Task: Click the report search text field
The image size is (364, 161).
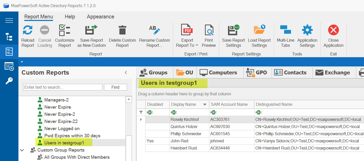Action: [63, 87]
